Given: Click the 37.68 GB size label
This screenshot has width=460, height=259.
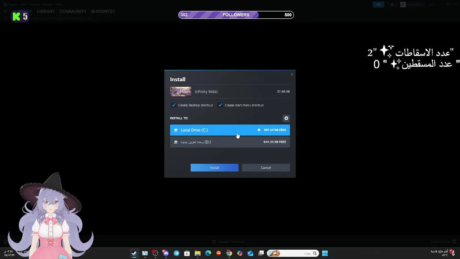Looking at the screenshot, I should pyautogui.click(x=283, y=92).
